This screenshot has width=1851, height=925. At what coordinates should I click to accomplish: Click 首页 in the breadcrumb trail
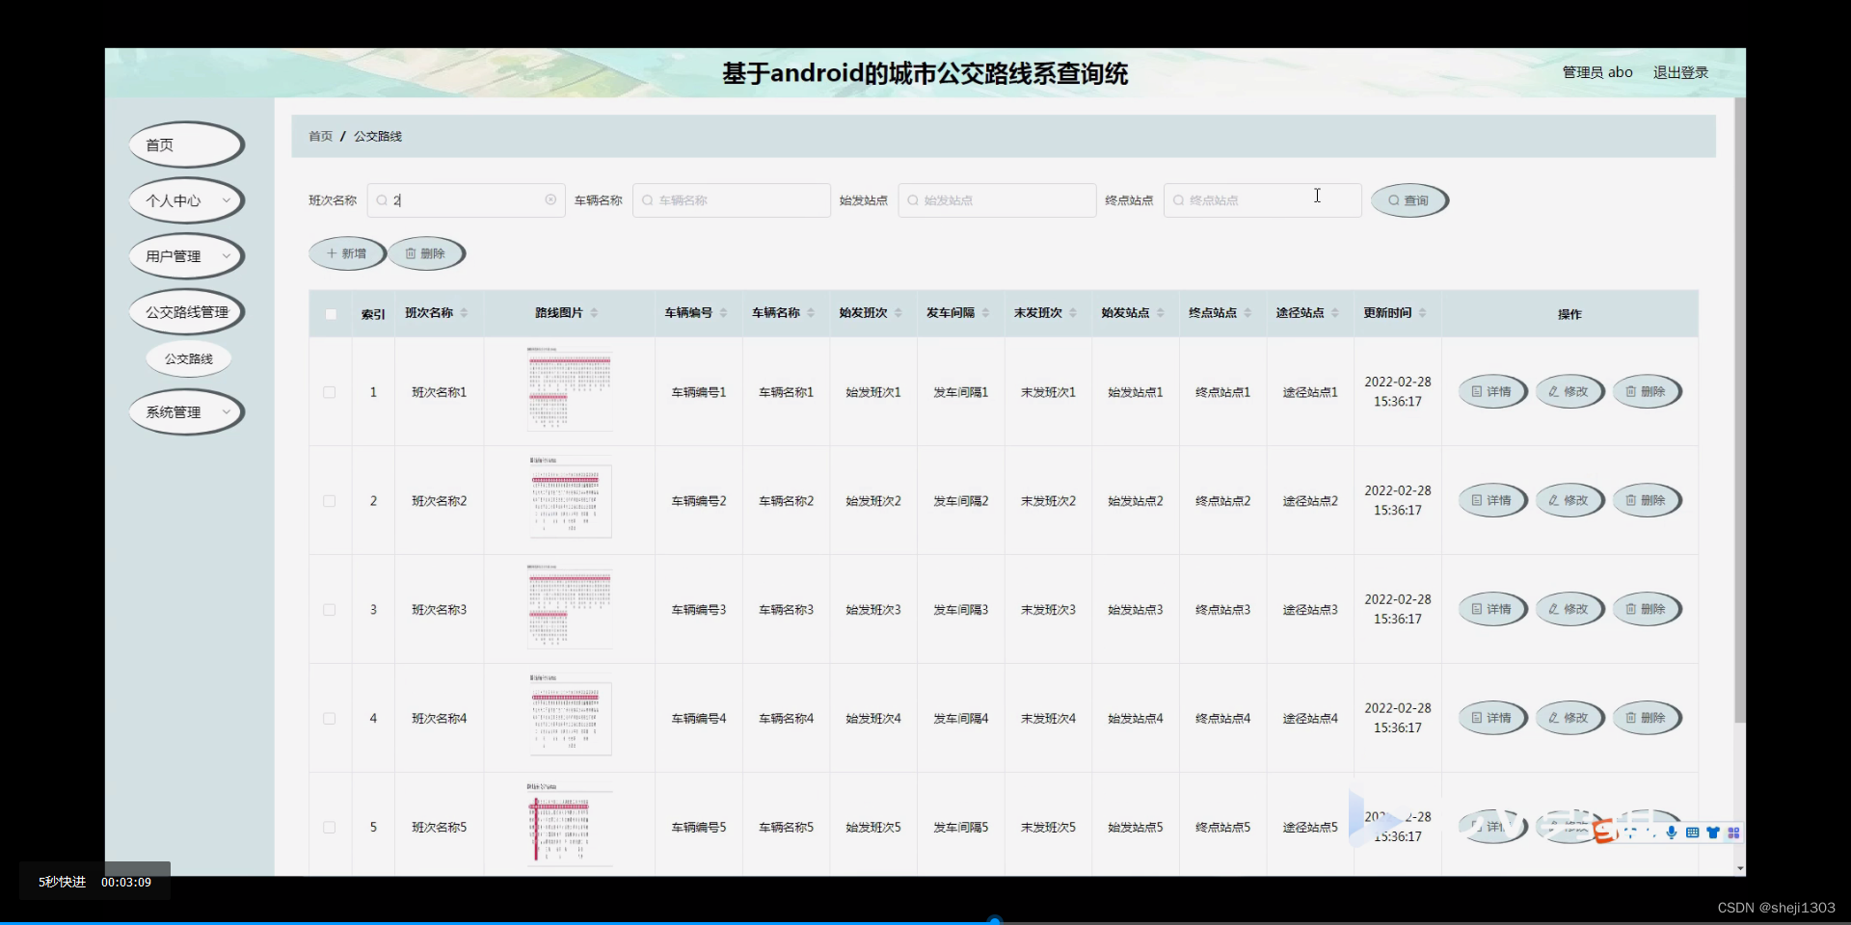319,136
